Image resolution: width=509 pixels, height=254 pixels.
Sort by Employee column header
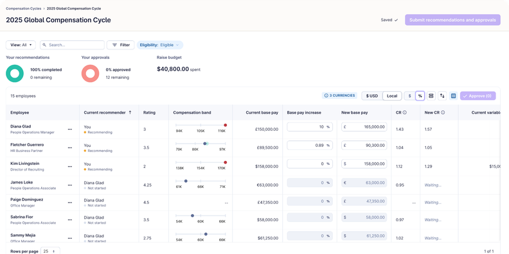[x=19, y=113]
